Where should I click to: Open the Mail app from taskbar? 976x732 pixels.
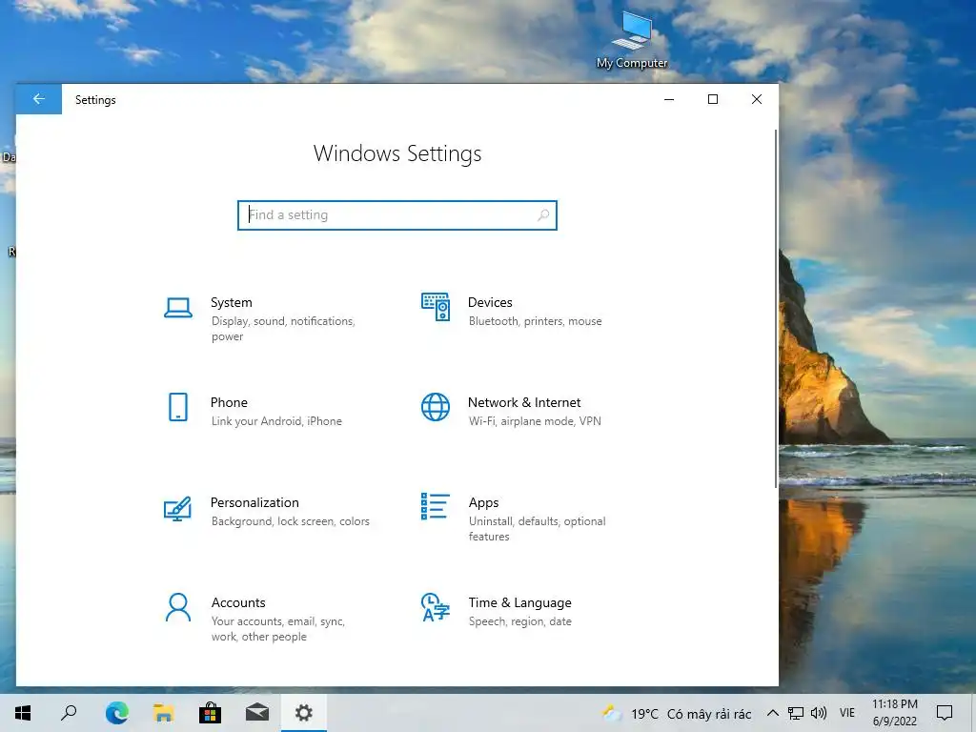click(257, 713)
